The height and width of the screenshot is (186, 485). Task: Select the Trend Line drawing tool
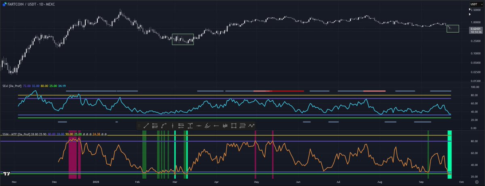click(146, 125)
